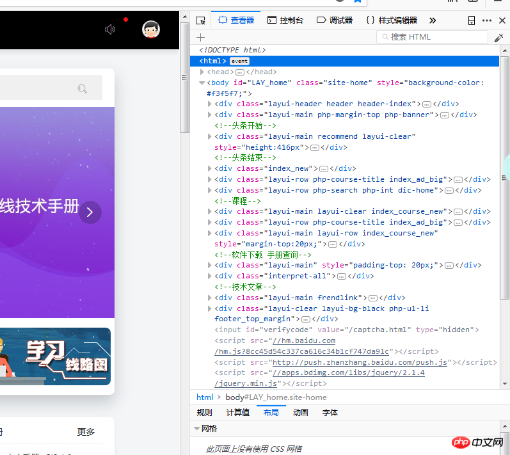
Task: Click the page scrollbar up arrow
Action: [185, 17]
